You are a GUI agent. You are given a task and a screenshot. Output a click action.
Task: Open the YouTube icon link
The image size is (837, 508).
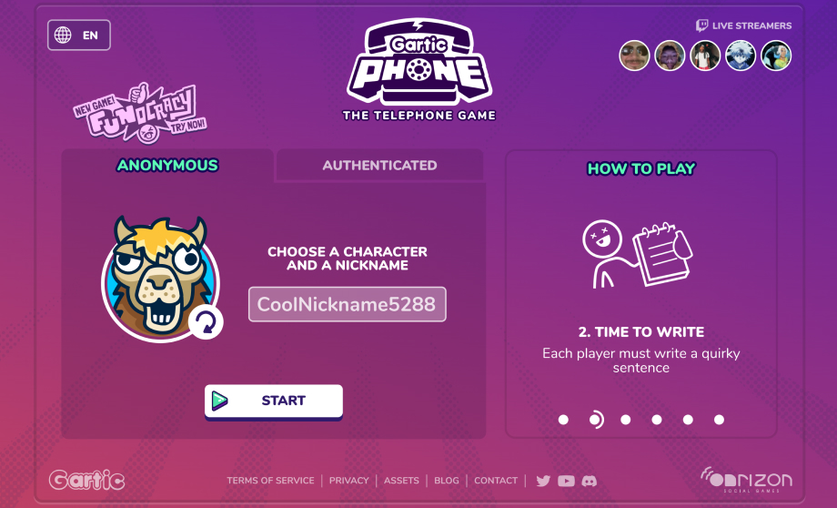[x=566, y=481]
